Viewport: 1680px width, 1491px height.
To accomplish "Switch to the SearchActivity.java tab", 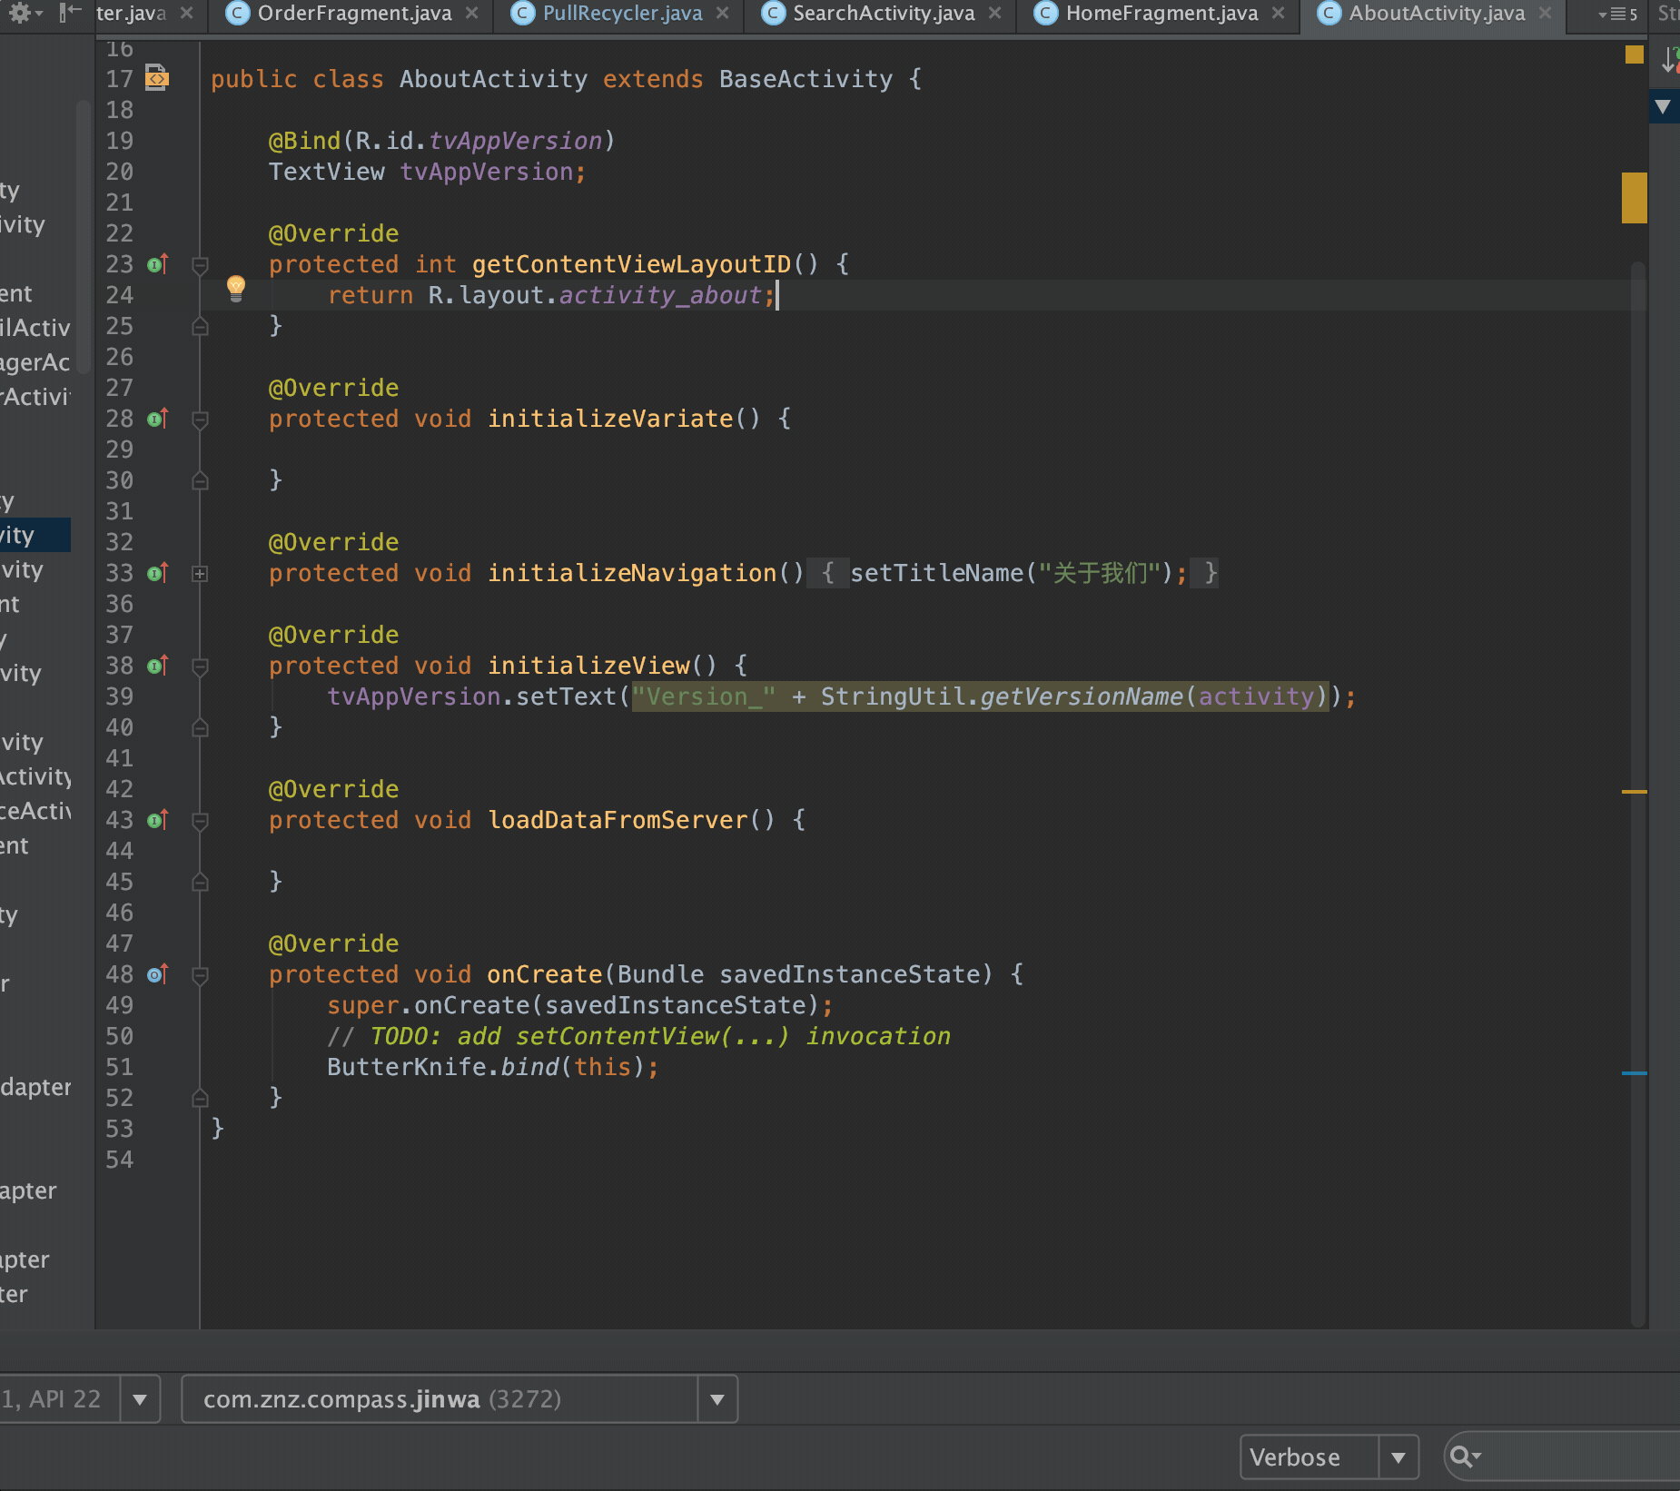I will 883,14.
